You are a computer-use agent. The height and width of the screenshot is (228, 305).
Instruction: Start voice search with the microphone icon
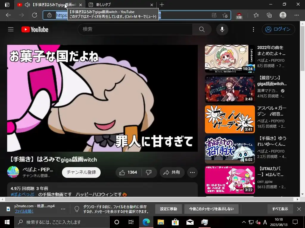tap(222, 29)
